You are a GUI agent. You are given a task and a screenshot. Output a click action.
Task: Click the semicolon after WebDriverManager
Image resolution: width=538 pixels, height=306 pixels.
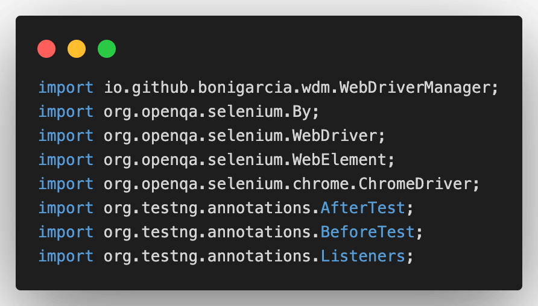[x=495, y=87]
